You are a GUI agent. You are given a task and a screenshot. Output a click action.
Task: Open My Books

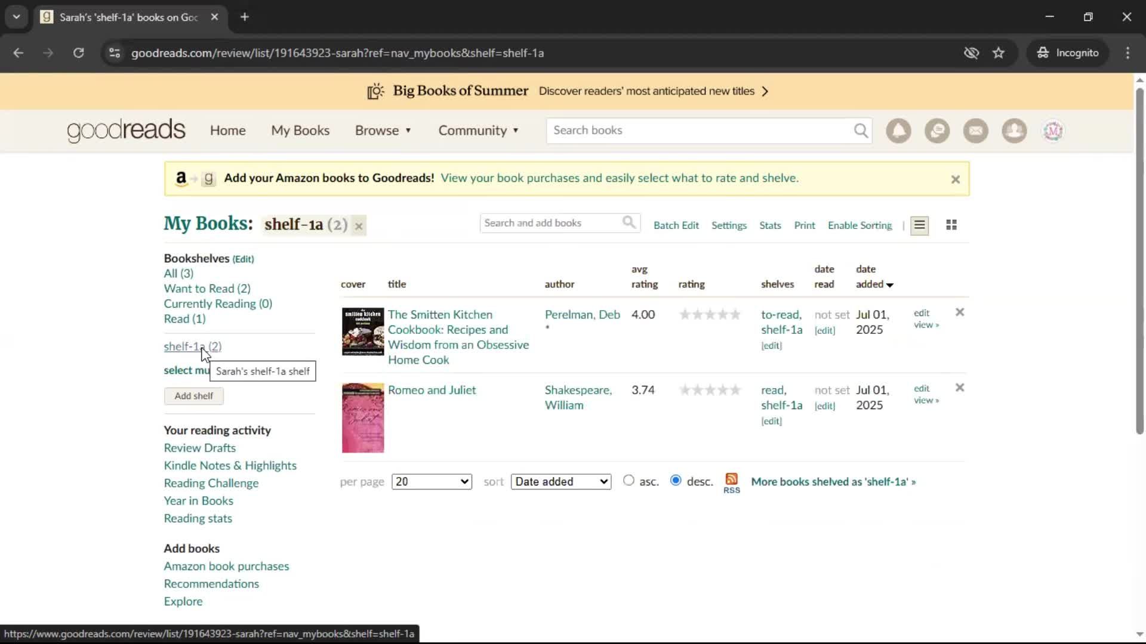pos(300,131)
